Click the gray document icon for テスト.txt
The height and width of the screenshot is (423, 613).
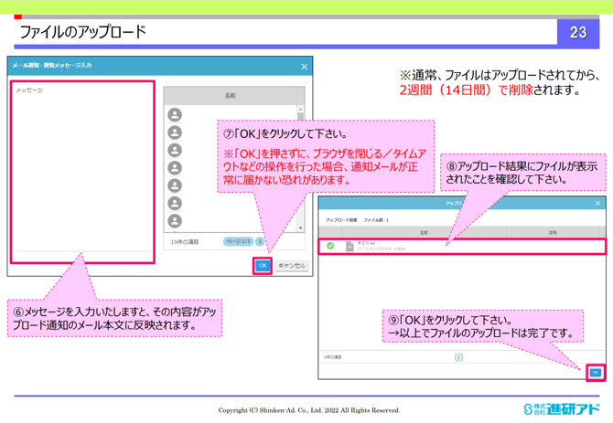pyautogui.click(x=350, y=247)
